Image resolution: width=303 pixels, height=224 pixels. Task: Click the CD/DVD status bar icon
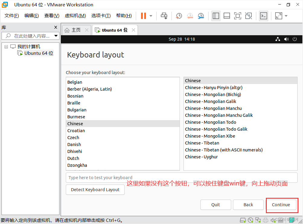[x=250, y=220]
